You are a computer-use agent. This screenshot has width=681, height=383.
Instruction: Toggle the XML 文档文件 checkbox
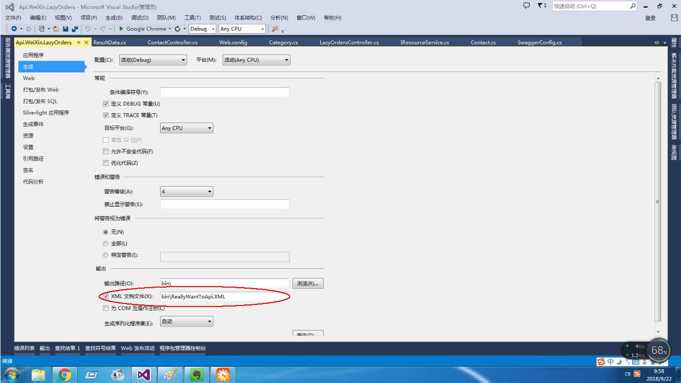click(106, 296)
